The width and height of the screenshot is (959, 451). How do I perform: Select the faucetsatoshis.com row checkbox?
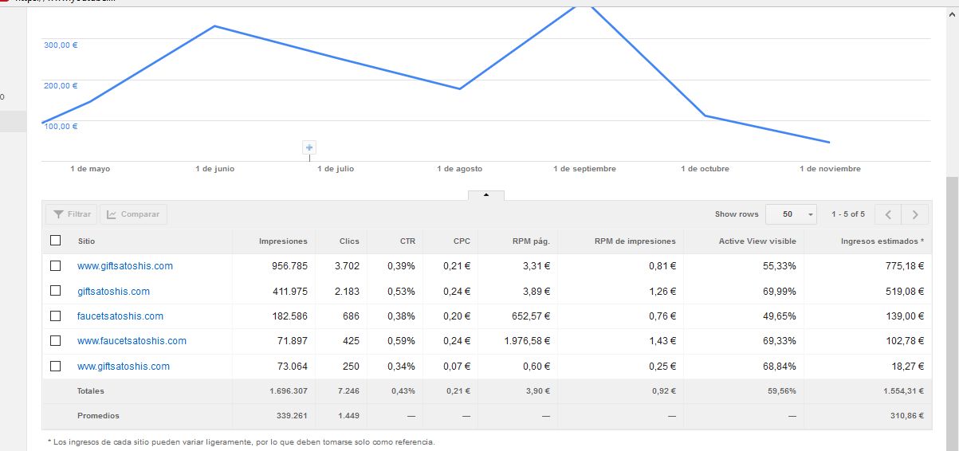coord(55,316)
